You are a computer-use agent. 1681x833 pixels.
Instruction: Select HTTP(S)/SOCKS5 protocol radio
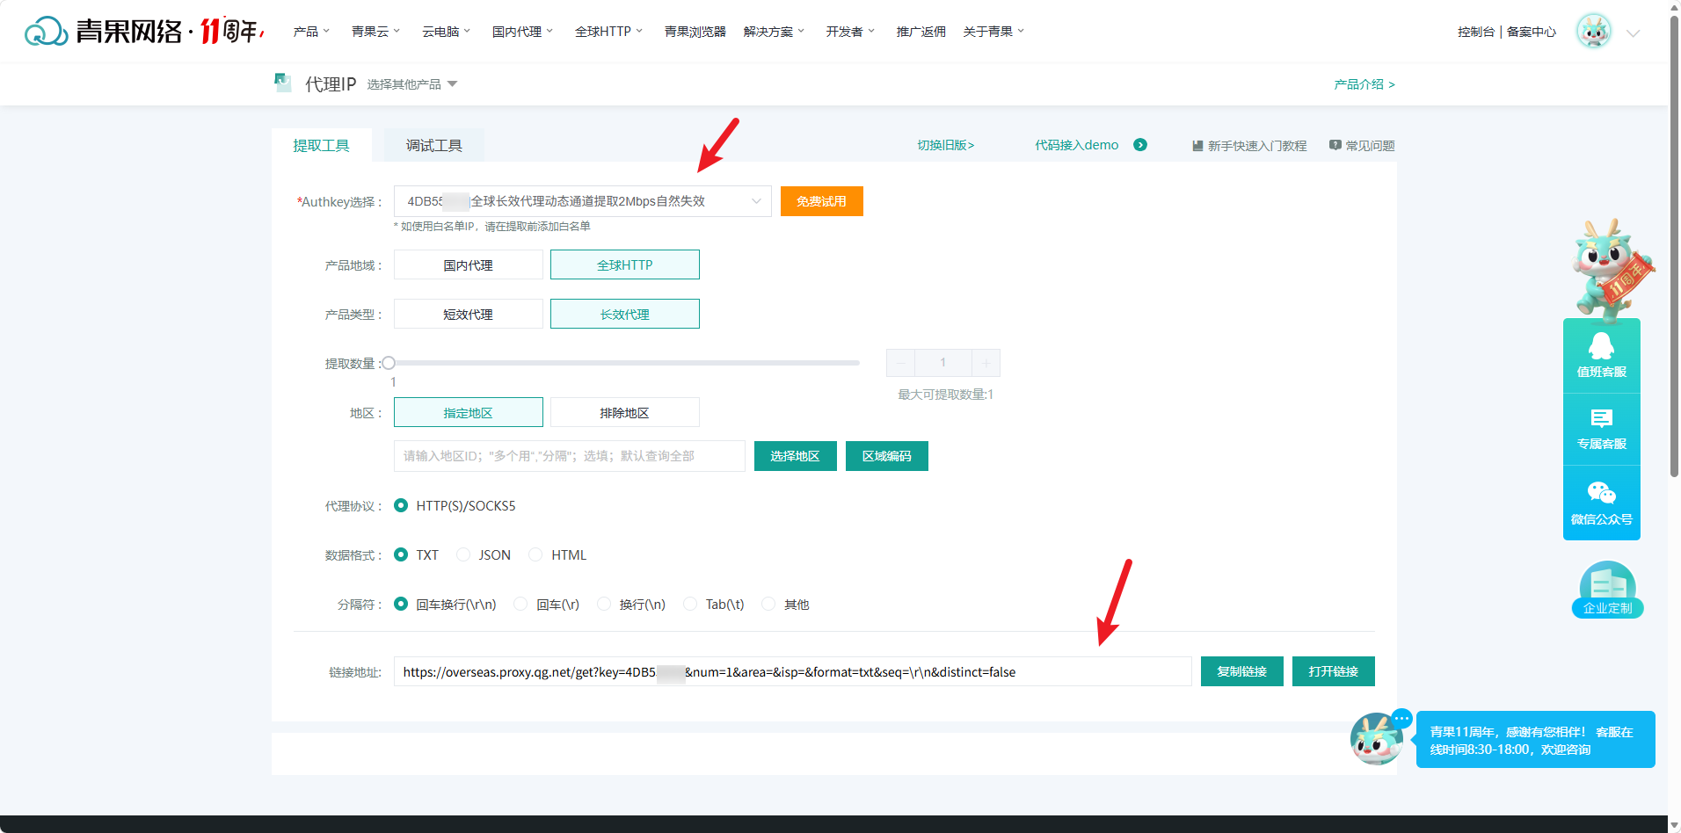(401, 505)
